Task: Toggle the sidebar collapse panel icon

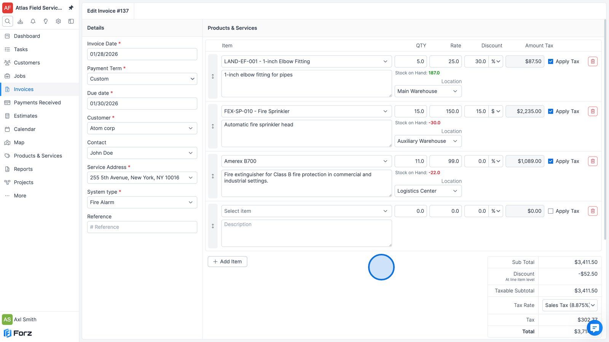Action: [71, 21]
